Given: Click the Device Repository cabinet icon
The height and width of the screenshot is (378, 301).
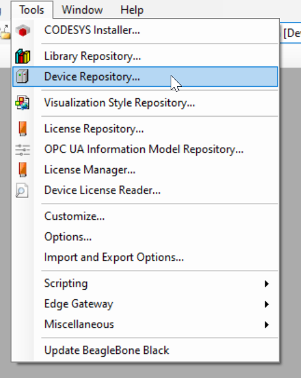Looking at the screenshot, I should coord(22,77).
